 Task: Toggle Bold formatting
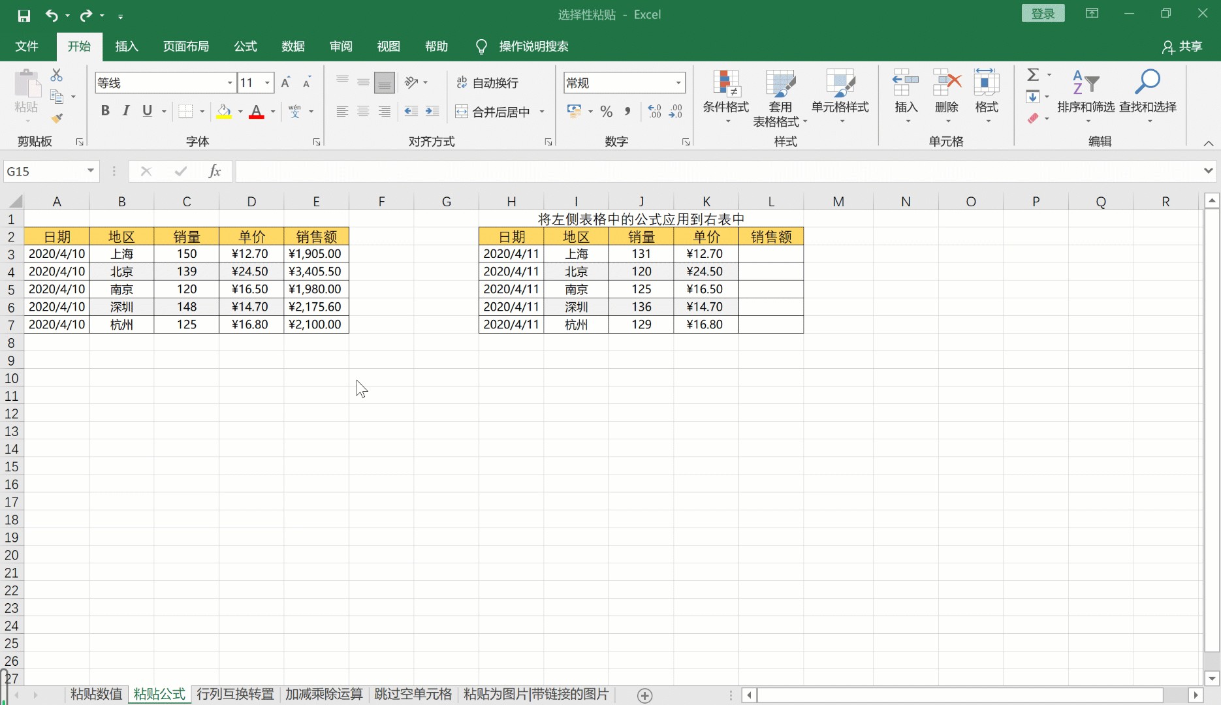click(x=105, y=111)
